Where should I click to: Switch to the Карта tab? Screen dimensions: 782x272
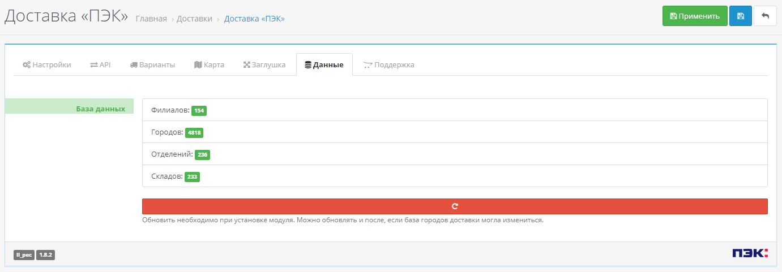[x=209, y=64]
